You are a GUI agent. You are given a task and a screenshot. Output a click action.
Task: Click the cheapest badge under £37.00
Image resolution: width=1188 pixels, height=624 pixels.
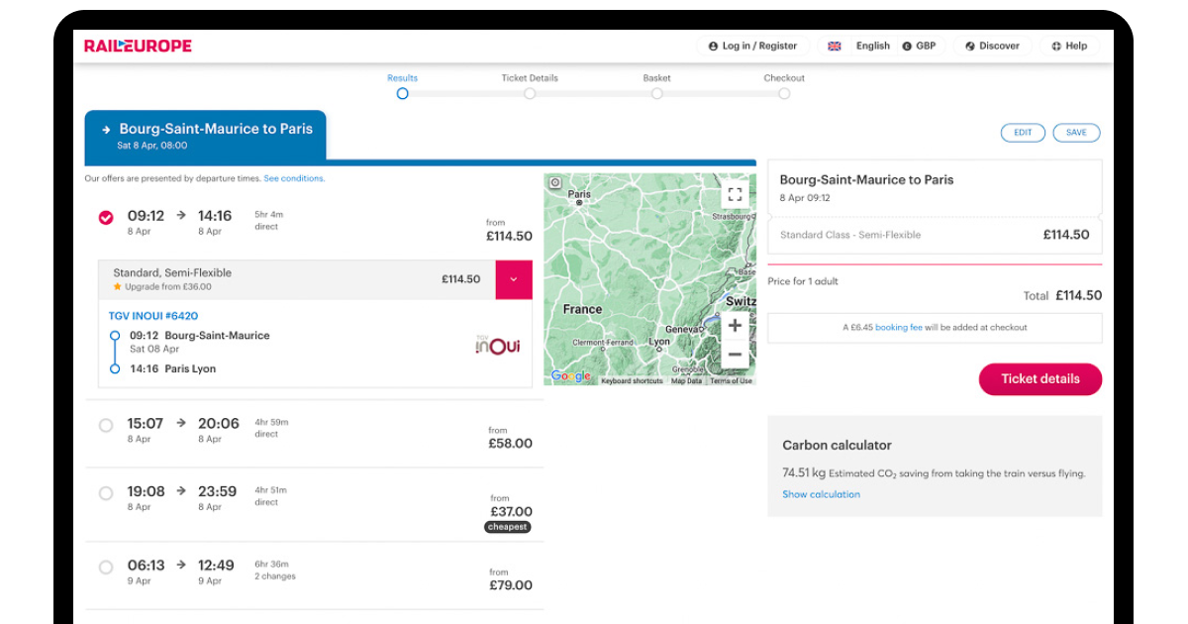pyautogui.click(x=508, y=527)
